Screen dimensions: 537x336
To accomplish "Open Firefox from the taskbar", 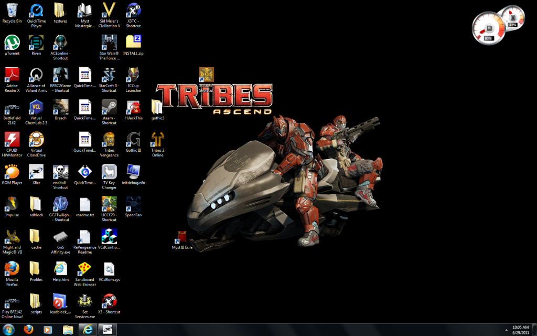I will (28, 330).
